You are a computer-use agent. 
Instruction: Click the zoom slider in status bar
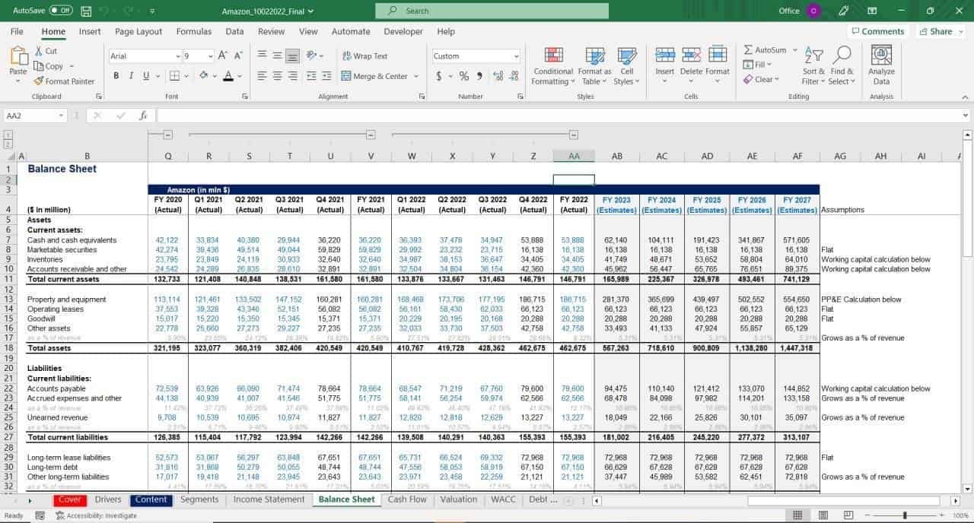coord(904,515)
